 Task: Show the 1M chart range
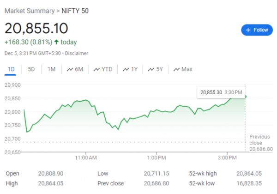[x=51, y=69]
